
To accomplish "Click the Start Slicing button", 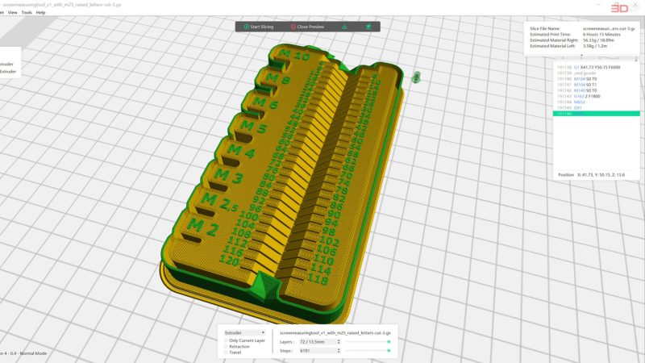I will pyautogui.click(x=258, y=27).
